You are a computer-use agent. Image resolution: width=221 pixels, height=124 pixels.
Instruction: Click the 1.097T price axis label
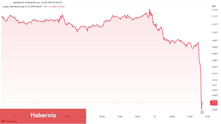pyautogui.click(x=214, y=41)
